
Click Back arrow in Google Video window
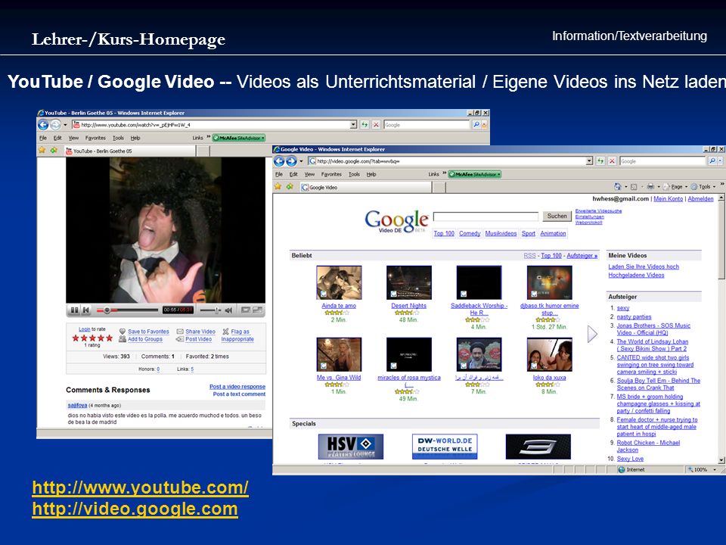(x=279, y=161)
